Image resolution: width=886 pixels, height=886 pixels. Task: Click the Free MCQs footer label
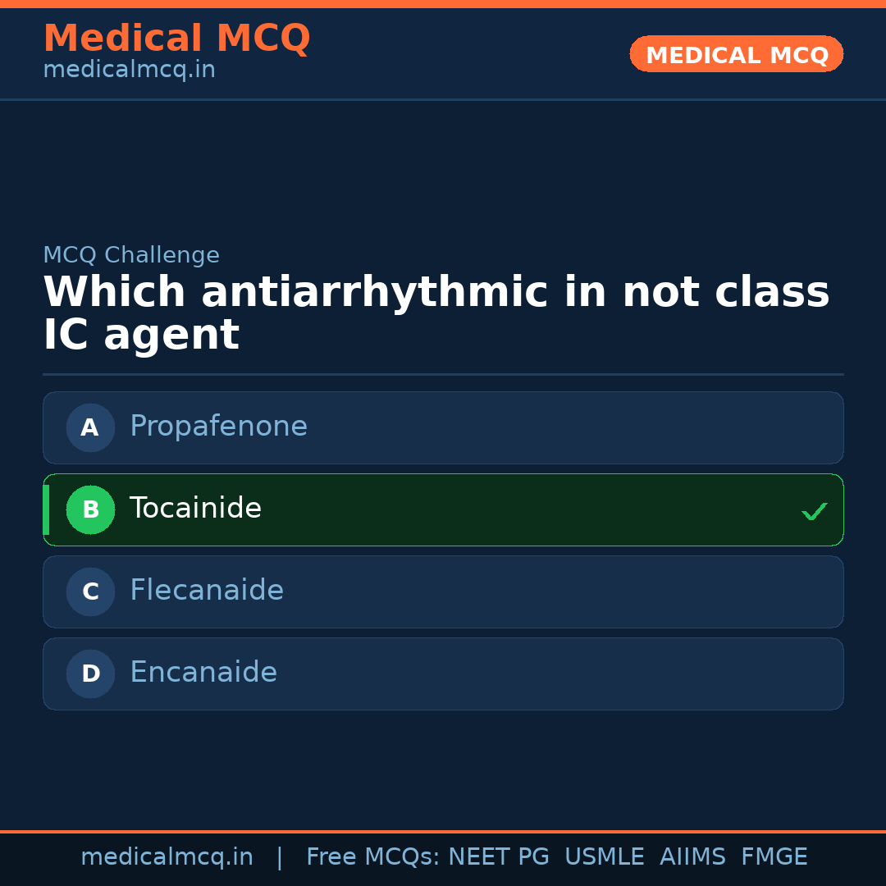pyautogui.click(x=373, y=857)
